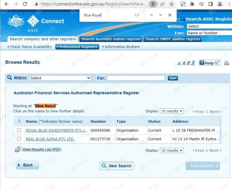This screenshot has height=190, width=232.
Task: Click the New Search button
Action: coord(117,166)
